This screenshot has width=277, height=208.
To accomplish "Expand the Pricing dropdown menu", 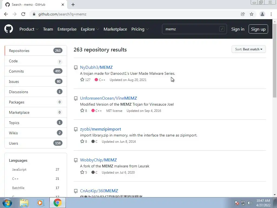I will [140, 29].
